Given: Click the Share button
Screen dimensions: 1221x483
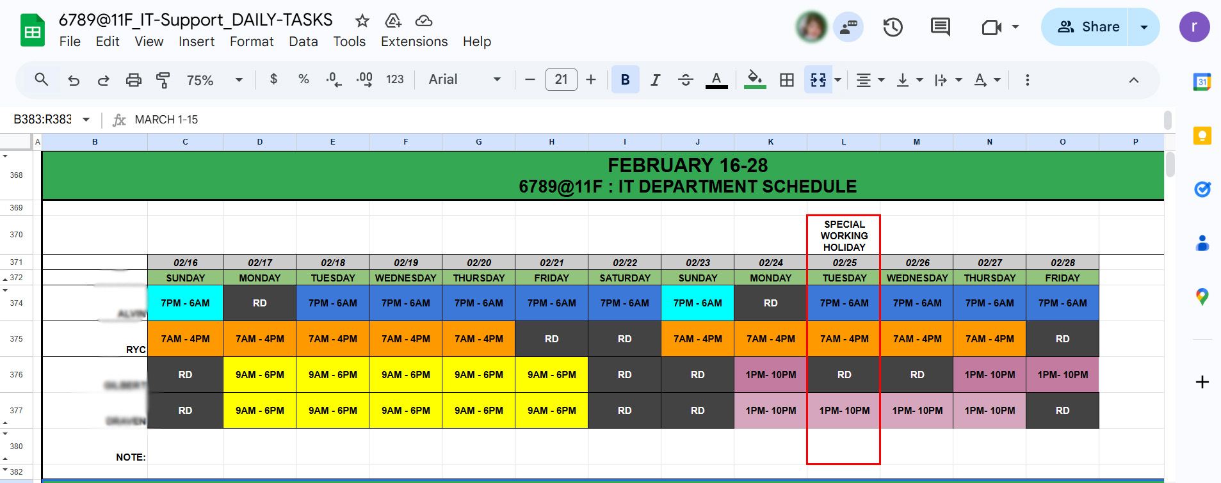Looking at the screenshot, I should (x=1085, y=27).
